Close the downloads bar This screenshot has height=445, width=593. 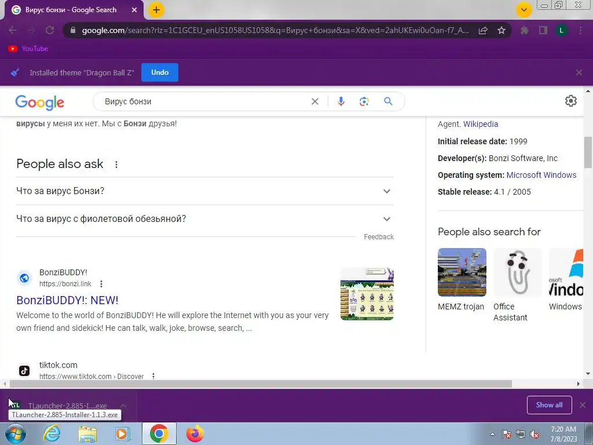tap(583, 405)
